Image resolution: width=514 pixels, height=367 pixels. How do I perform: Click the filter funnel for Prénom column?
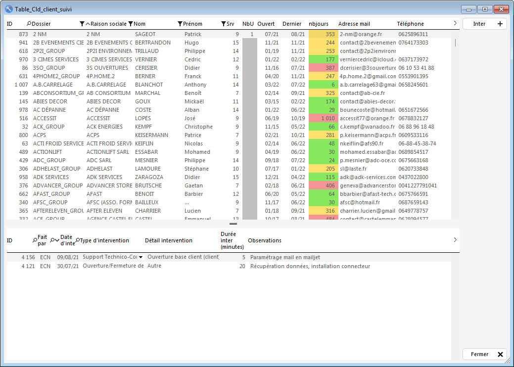pos(224,24)
